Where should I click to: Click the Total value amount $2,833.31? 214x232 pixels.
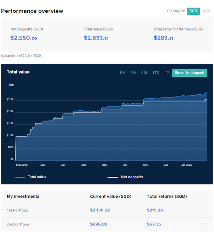96,38
